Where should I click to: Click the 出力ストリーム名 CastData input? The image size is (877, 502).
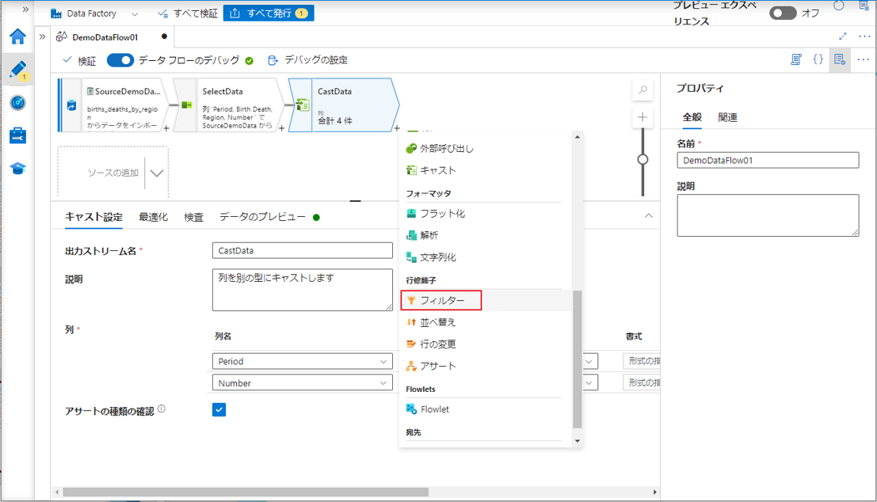click(302, 250)
